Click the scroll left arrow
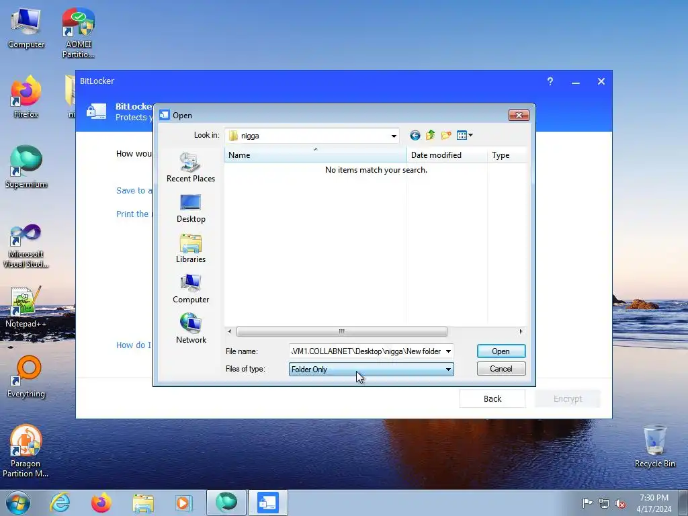Image resolution: width=688 pixels, height=516 pixels. point(230,332)
